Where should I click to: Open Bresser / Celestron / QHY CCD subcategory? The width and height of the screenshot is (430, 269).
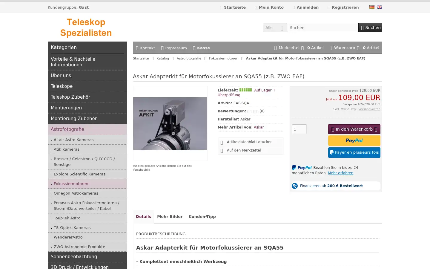[x=87, y=162]
